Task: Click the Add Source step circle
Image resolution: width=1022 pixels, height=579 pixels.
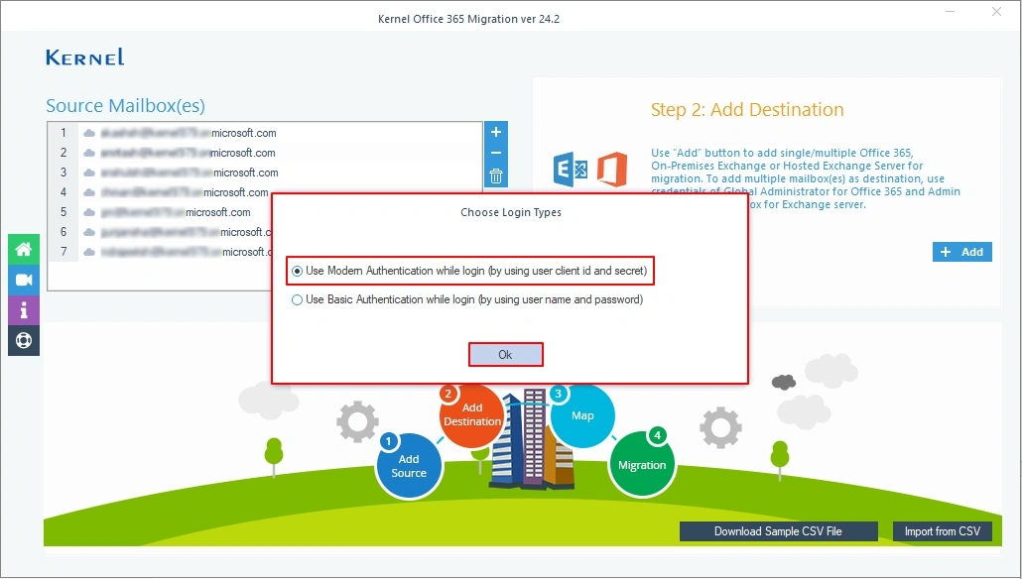Action: pyautogui.click(x=409, y=464)
